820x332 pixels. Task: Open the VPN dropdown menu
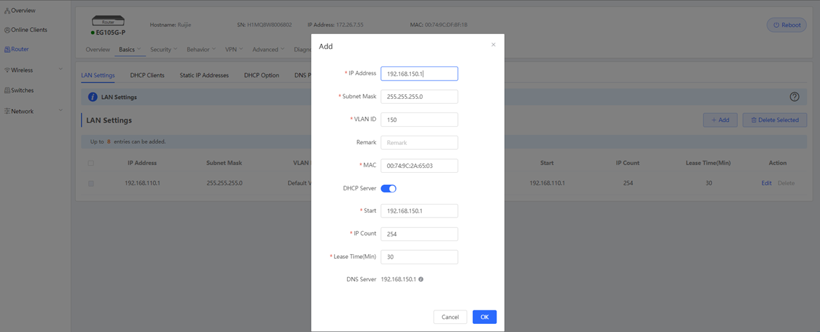pyautogui.click(x=234, y=49)
